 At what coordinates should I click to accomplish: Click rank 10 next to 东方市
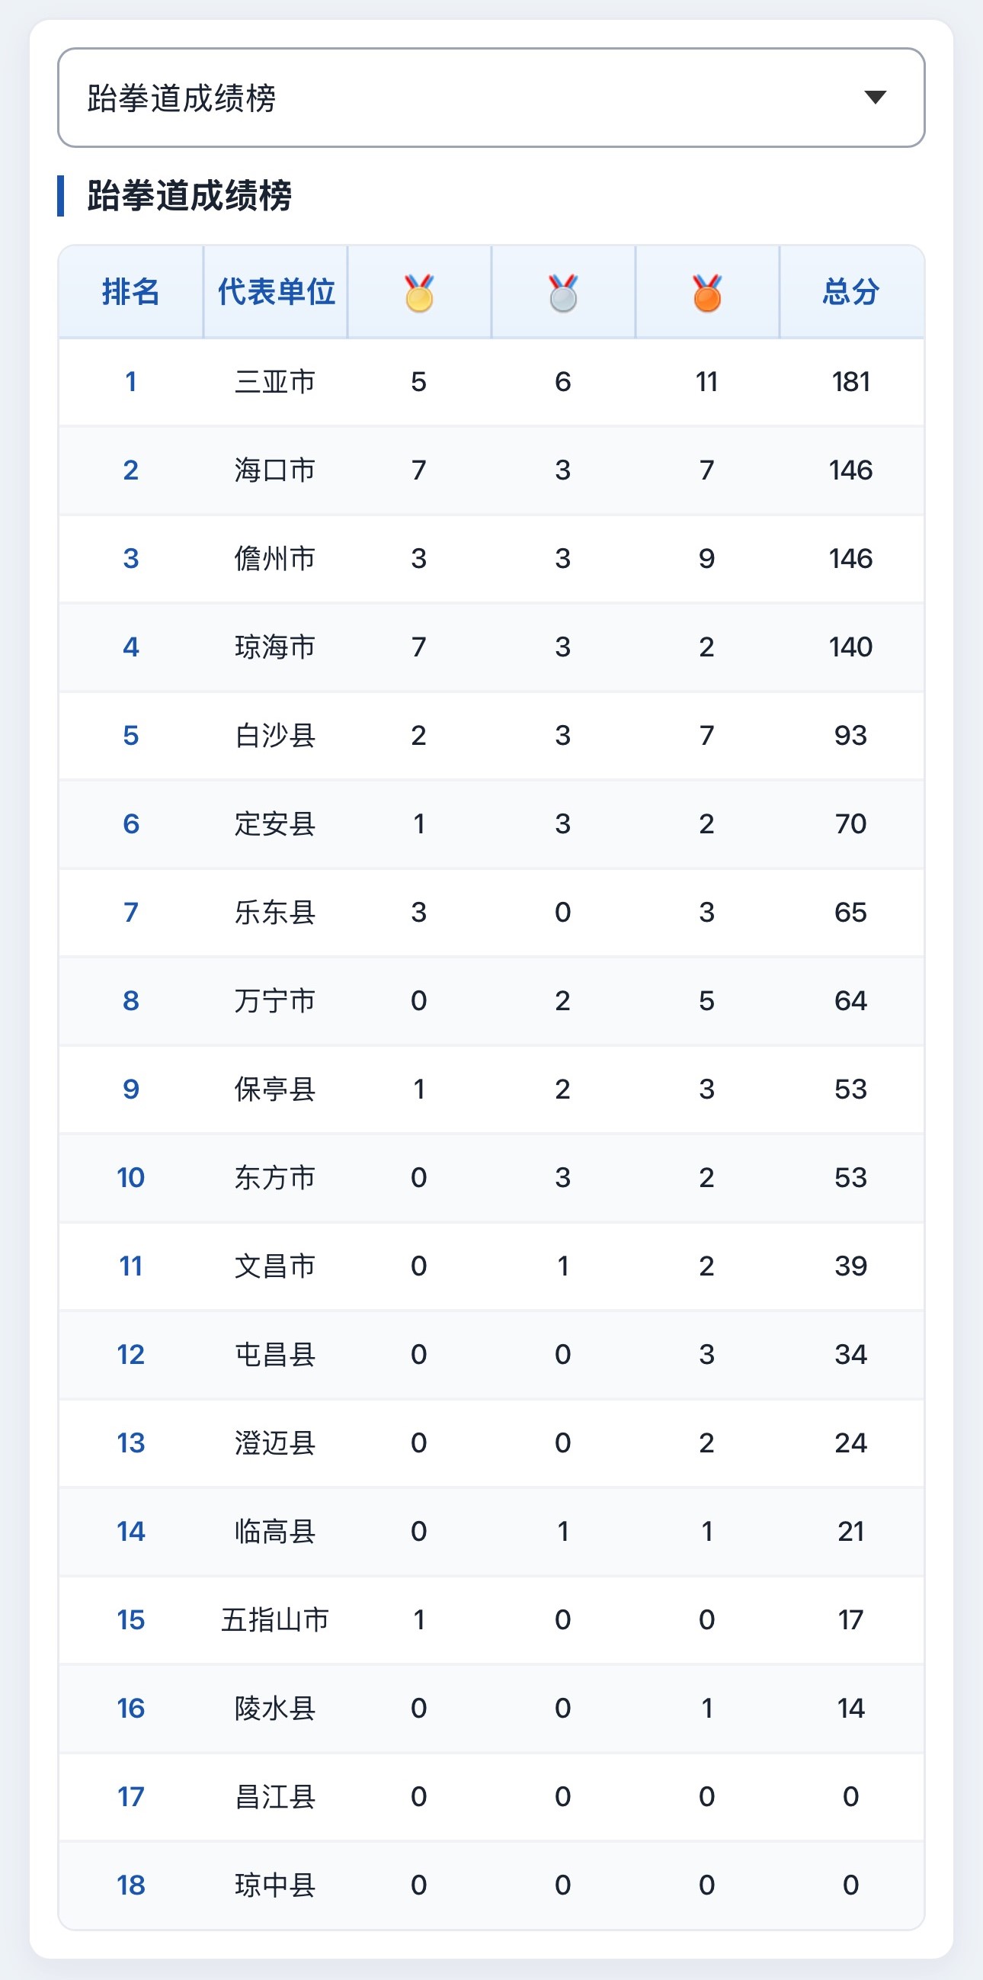coord(131,1177)
